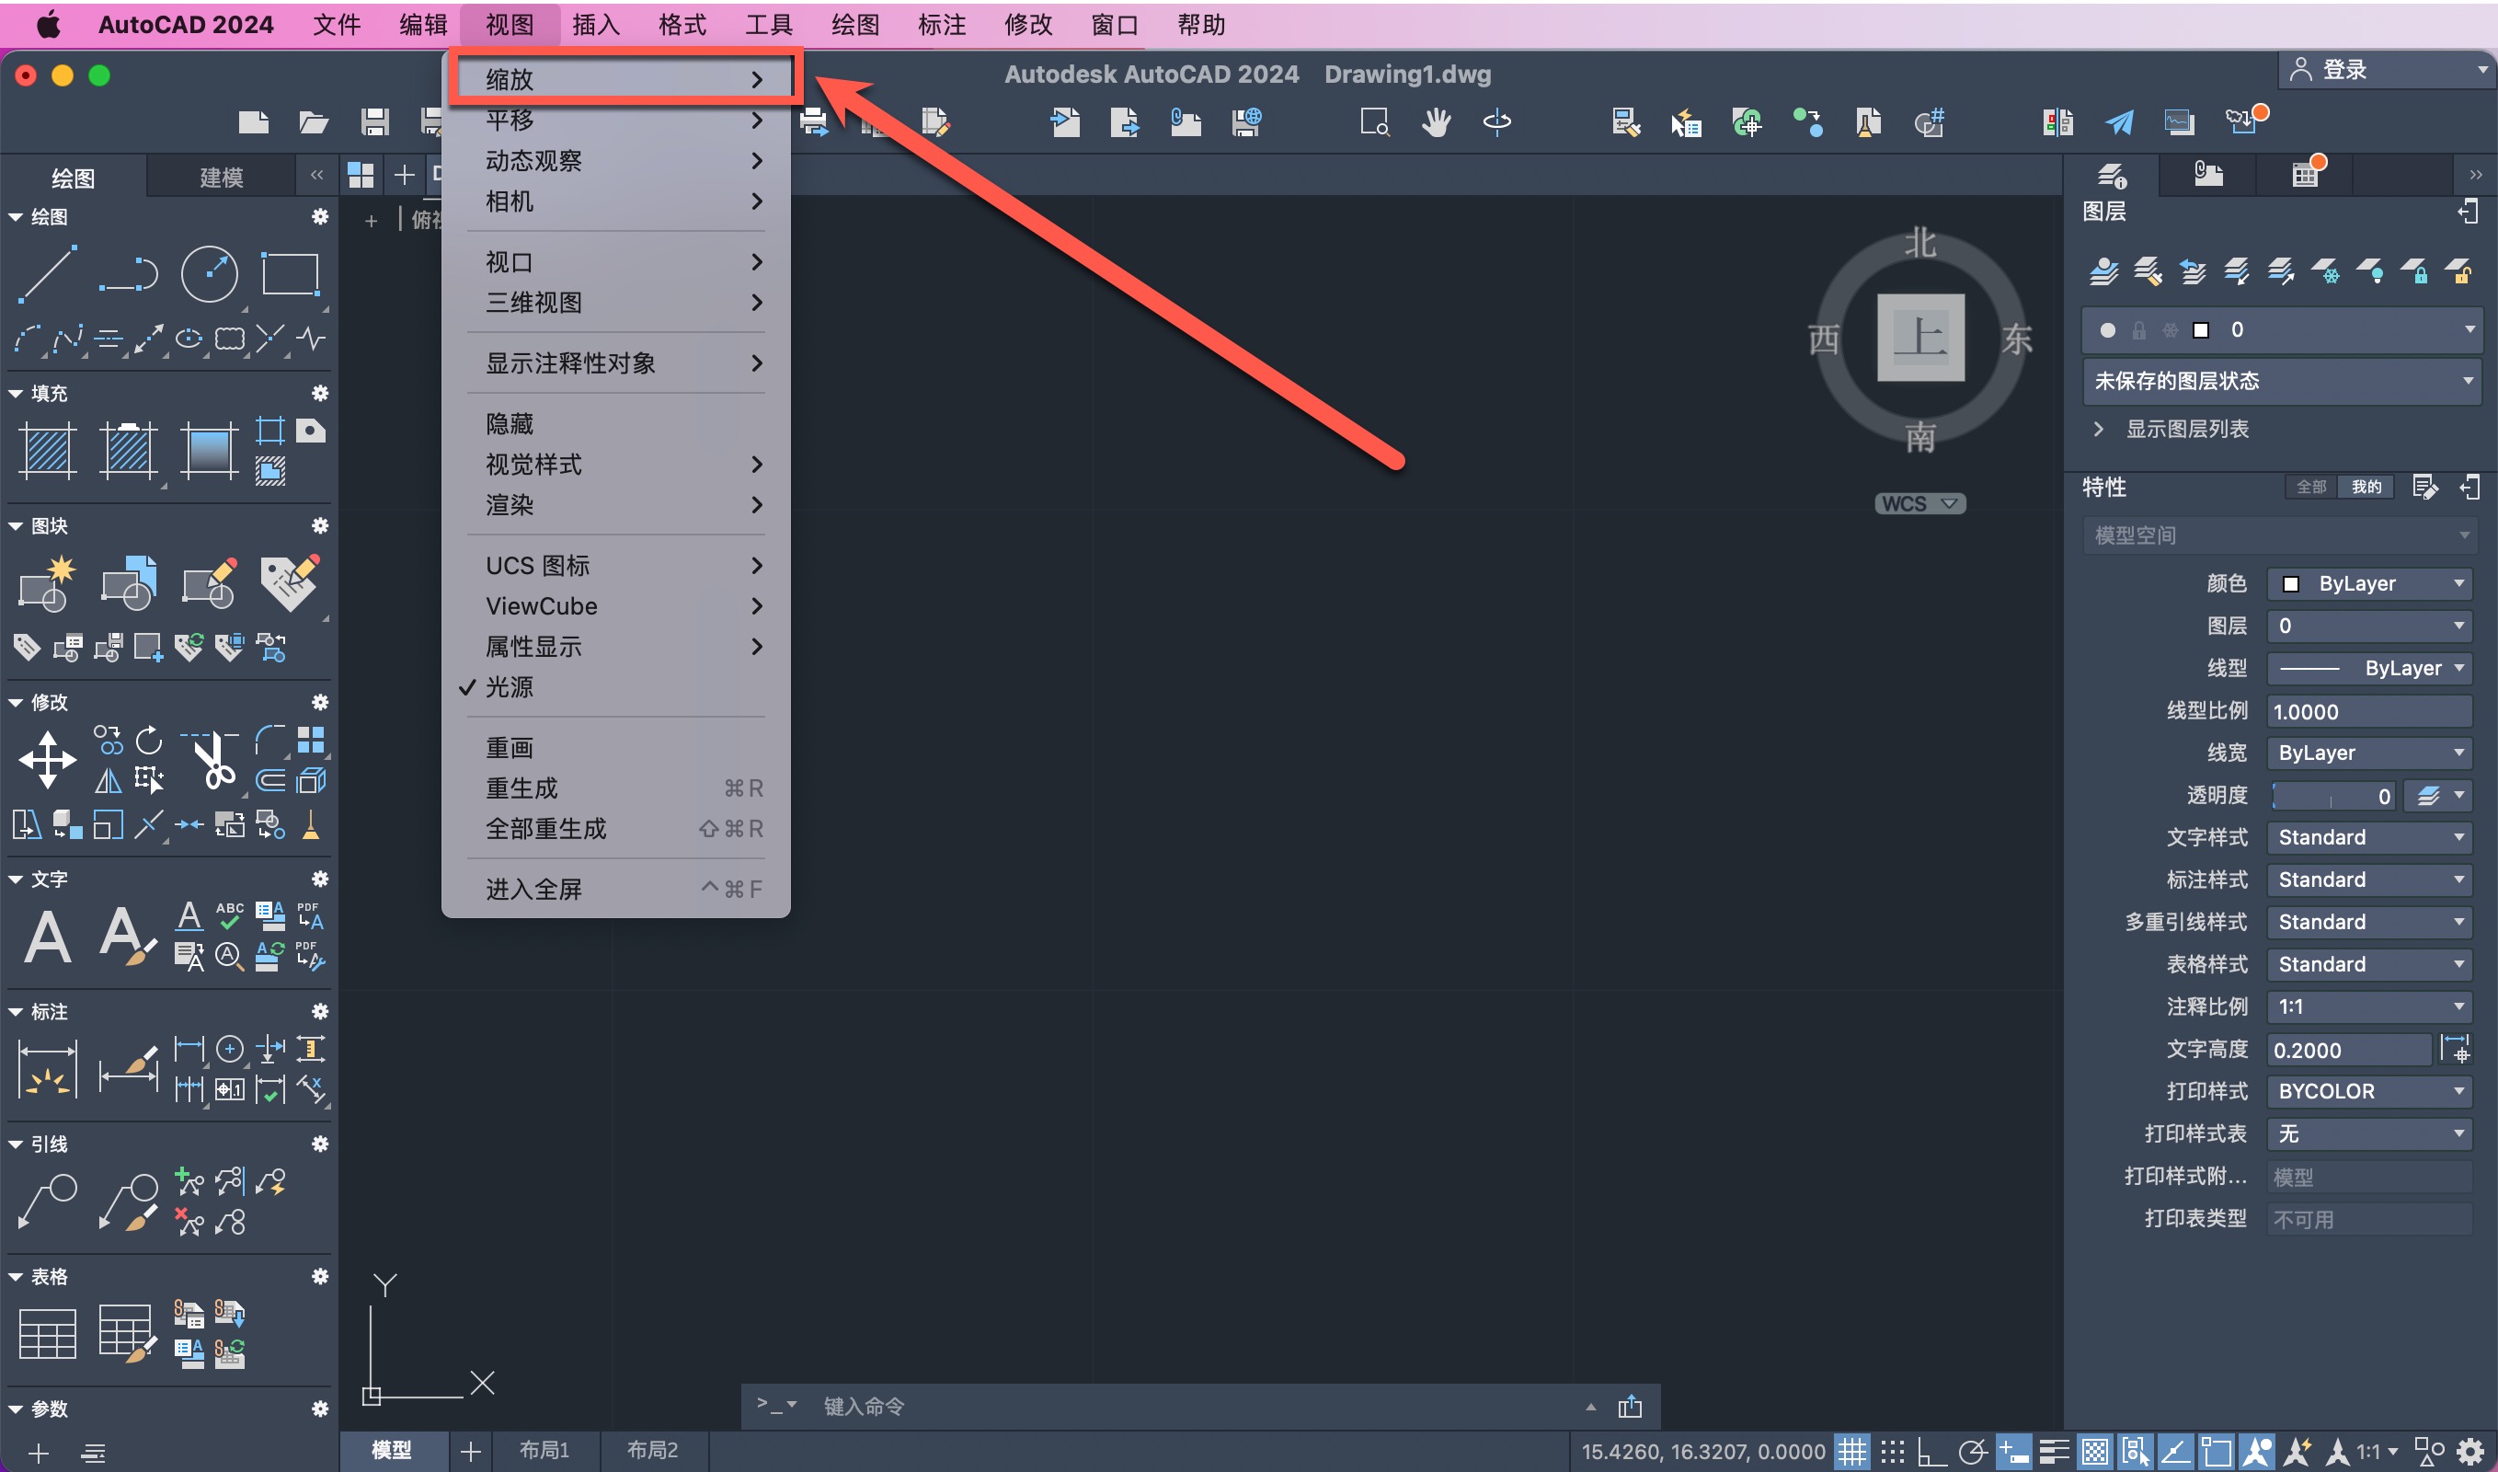The image size is (2498, 1472).
Task: Click the Save floppy disk icon
Action: coord(373,122)
